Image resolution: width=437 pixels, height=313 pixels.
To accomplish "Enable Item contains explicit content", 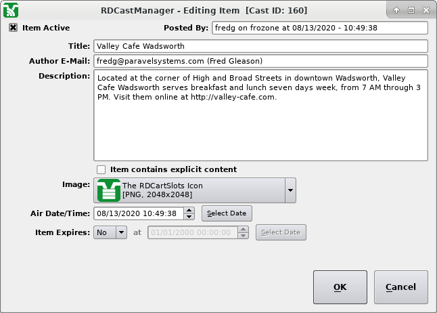I will 101,169.
